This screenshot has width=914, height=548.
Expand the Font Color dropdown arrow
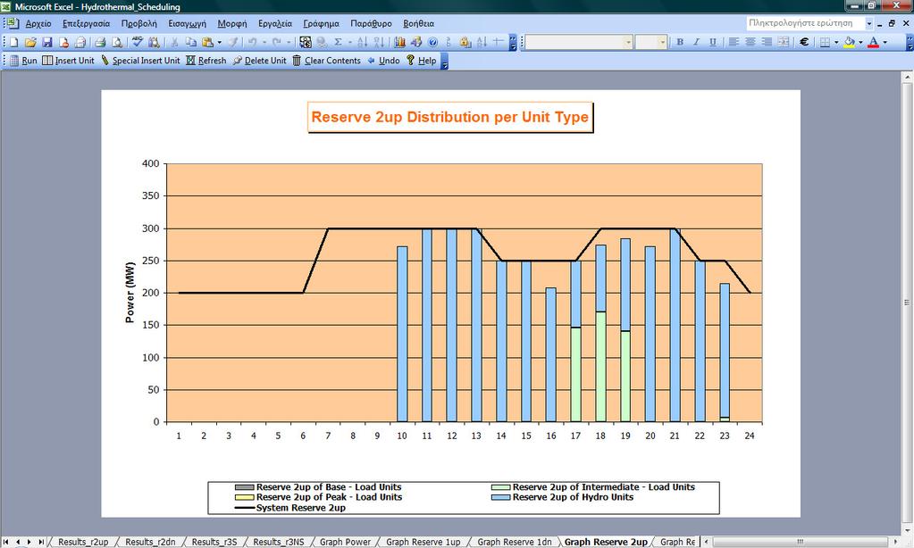885,42
